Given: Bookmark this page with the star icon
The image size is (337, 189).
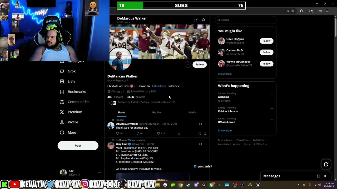Looking at the screenshot, I should (x=293, y=11).
